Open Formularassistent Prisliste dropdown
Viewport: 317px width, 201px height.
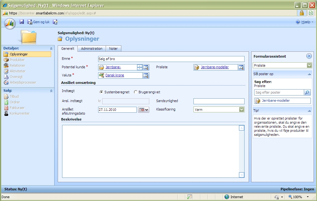(309, 65)
